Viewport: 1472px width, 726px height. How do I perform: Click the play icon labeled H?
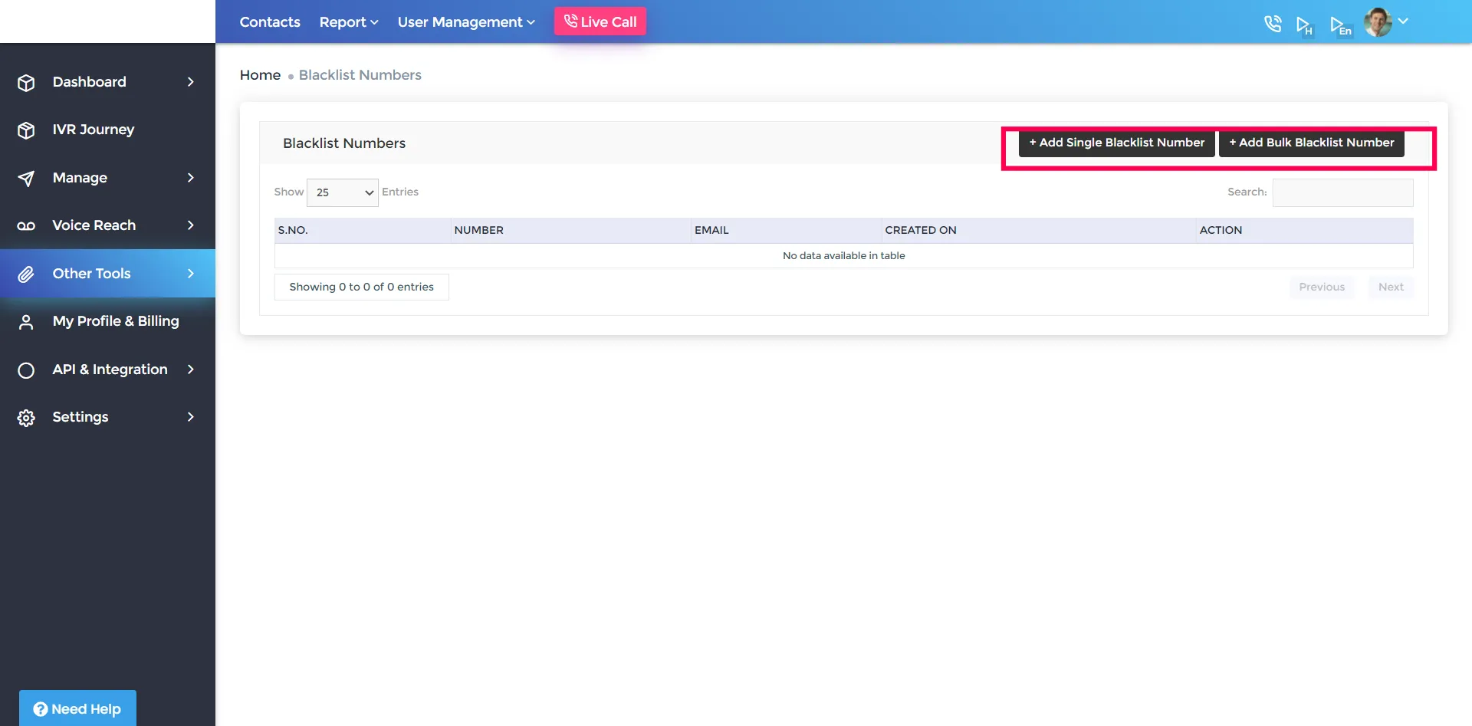[1304, 25]
